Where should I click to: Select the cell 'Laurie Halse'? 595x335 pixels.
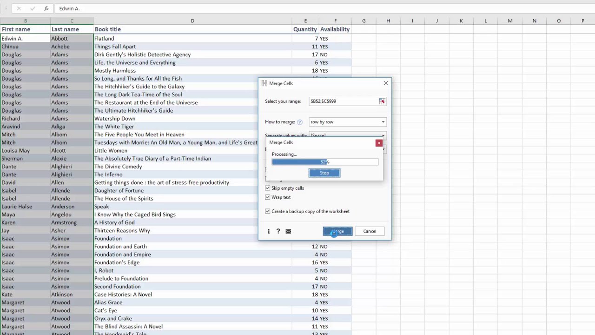[26, 207]
